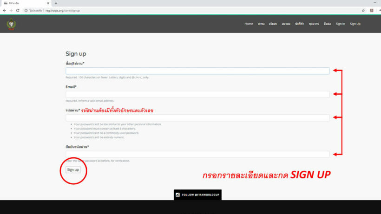Click the site info icon in address bar
This screenshot has width=381, height=214.
click(26, 10)
